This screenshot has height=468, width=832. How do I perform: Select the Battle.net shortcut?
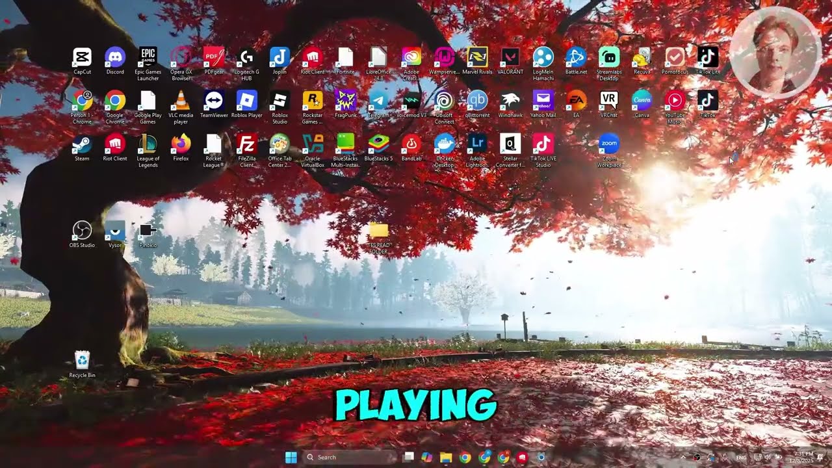click(x=576, y=57)
